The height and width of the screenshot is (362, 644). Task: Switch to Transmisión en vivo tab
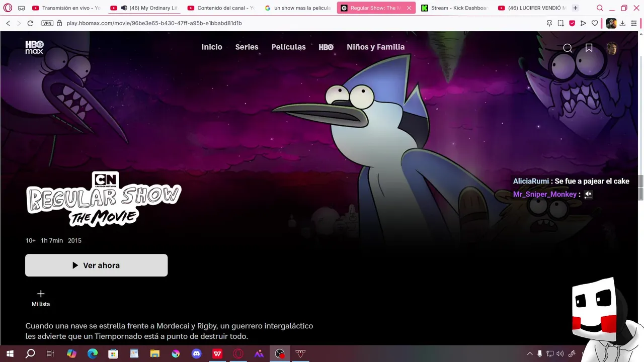[66, 8]
